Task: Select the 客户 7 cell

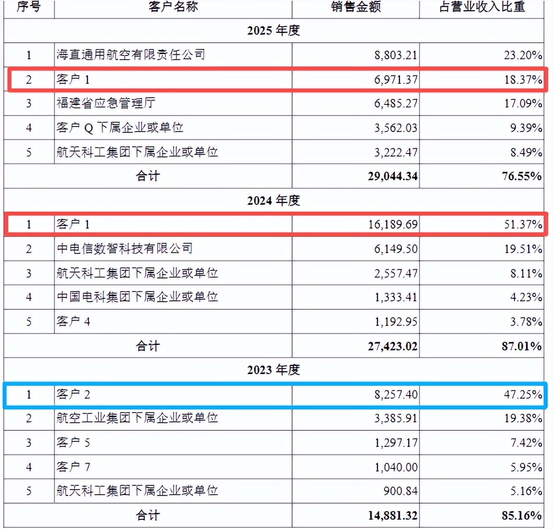Action: tap(73, 467)
